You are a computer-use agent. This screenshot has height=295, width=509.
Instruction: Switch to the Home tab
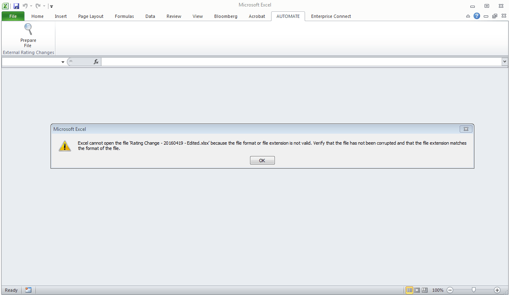click(37, 16)
